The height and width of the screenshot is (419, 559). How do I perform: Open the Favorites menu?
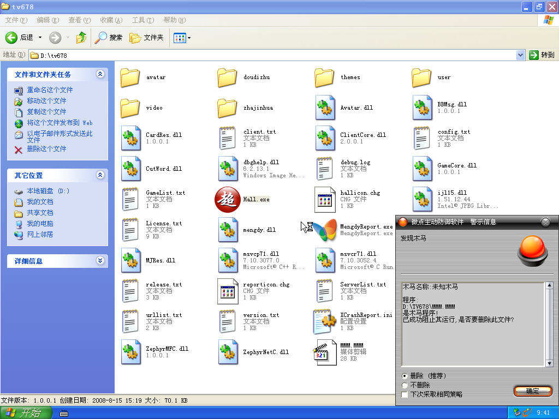111,20
